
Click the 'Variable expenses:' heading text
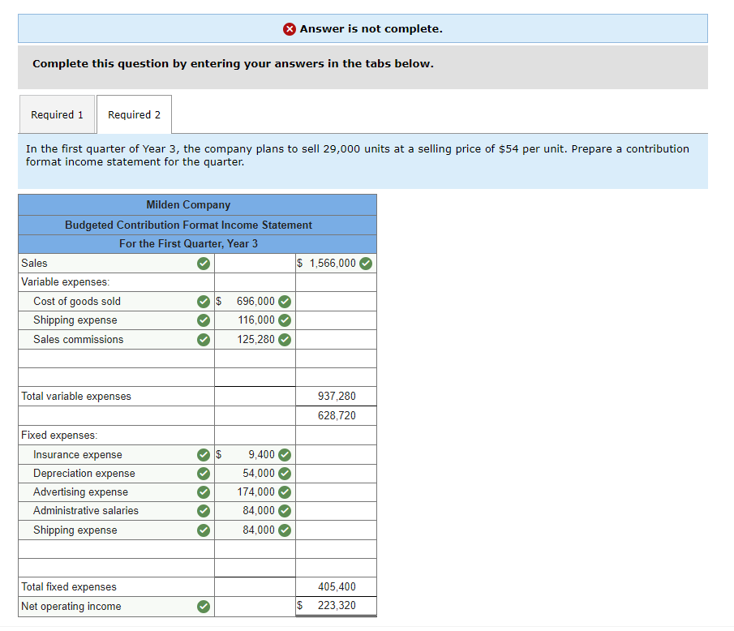(x=65, y=281)
